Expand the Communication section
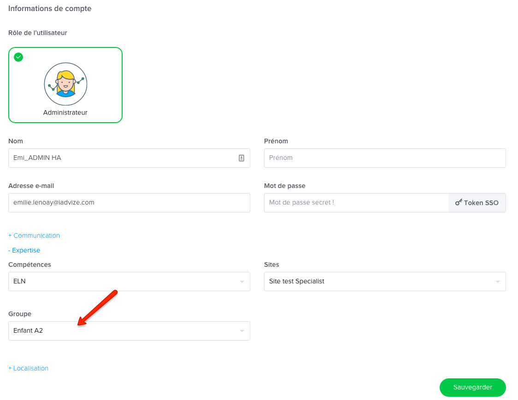 click(x=34, y=235)
